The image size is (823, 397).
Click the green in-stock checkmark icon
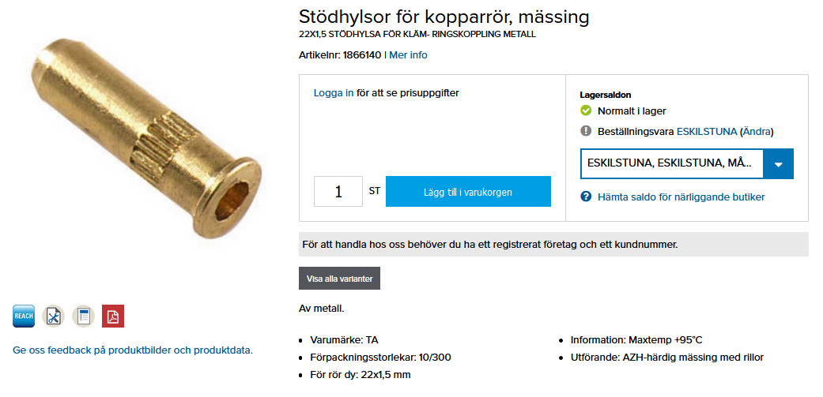pyautogui.click(x=587, y=111)
